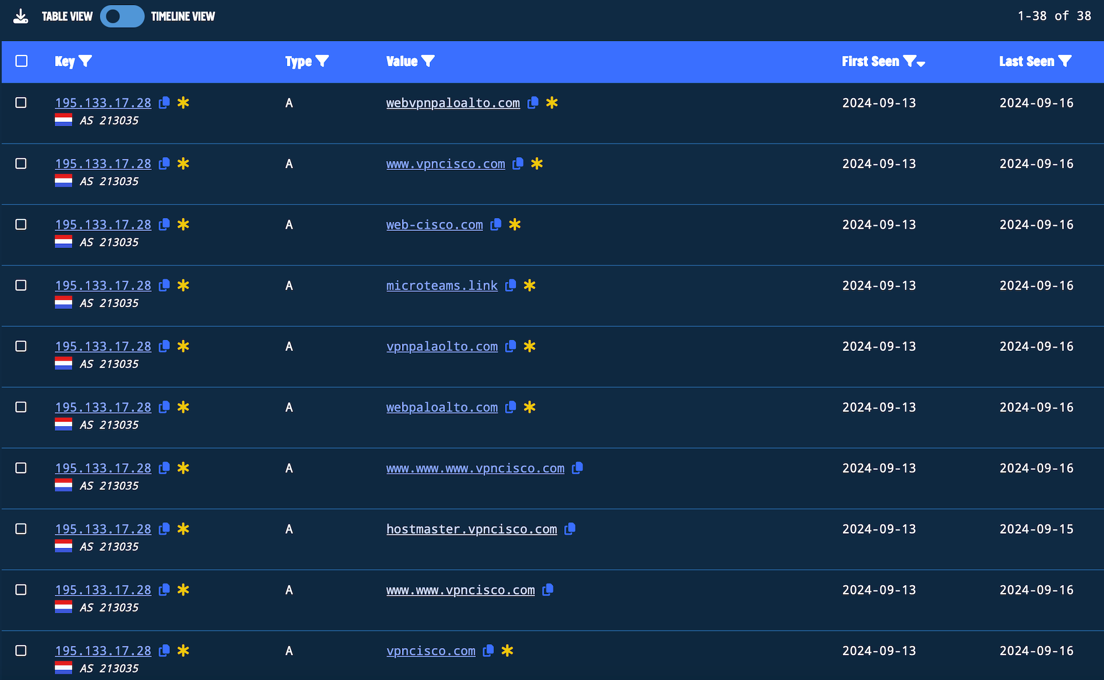Click yellow asterisk beside microteams.link
This screenshot has height=680, width=1104.
[x=530, y=285]
